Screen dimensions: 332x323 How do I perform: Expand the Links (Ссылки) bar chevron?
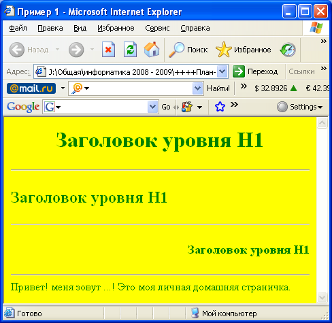pos(324,68)
